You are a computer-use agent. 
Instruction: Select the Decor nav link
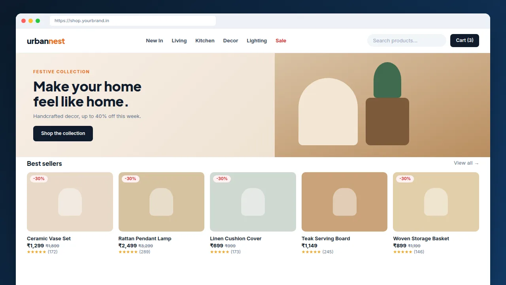230,41
